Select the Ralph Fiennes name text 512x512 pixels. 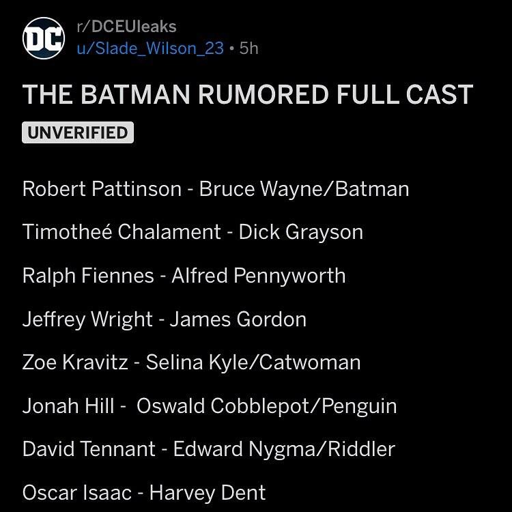88,276
